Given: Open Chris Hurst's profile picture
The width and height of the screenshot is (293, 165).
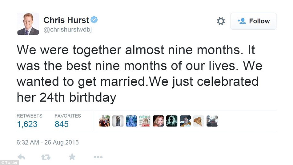Looking at the screenshot, I should [x=28, y=24].
